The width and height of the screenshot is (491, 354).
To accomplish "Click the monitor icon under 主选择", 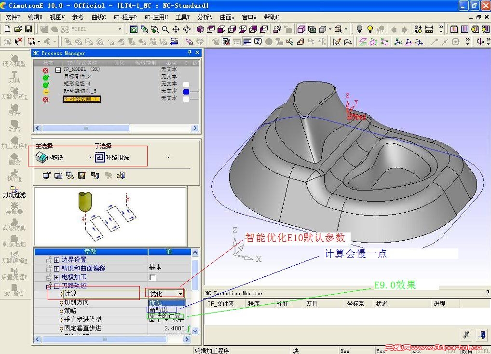I will [x=46, y=175].
